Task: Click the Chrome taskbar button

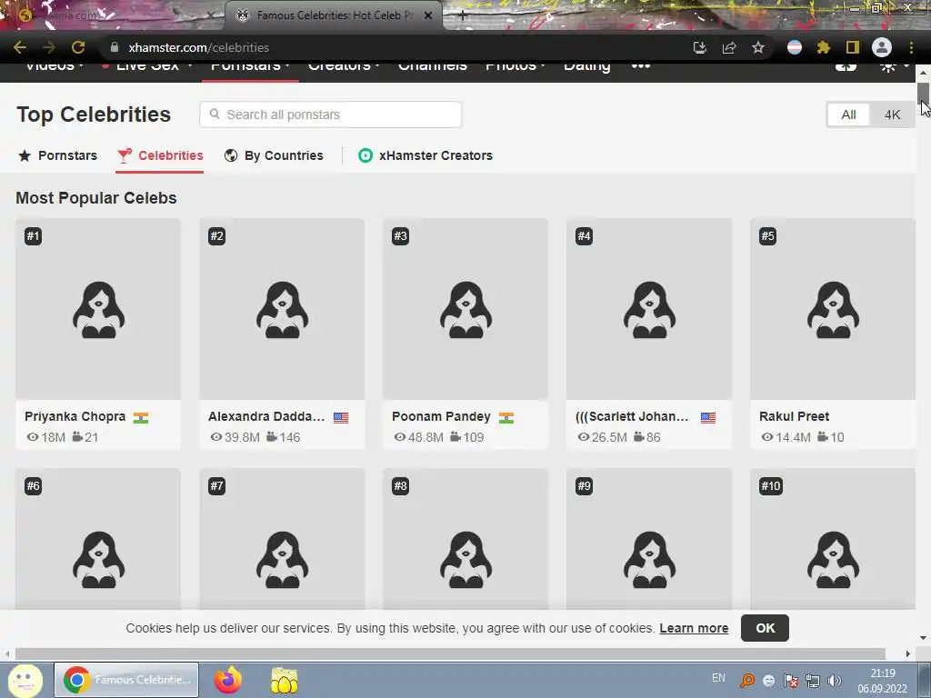Action: pos(126,680)
